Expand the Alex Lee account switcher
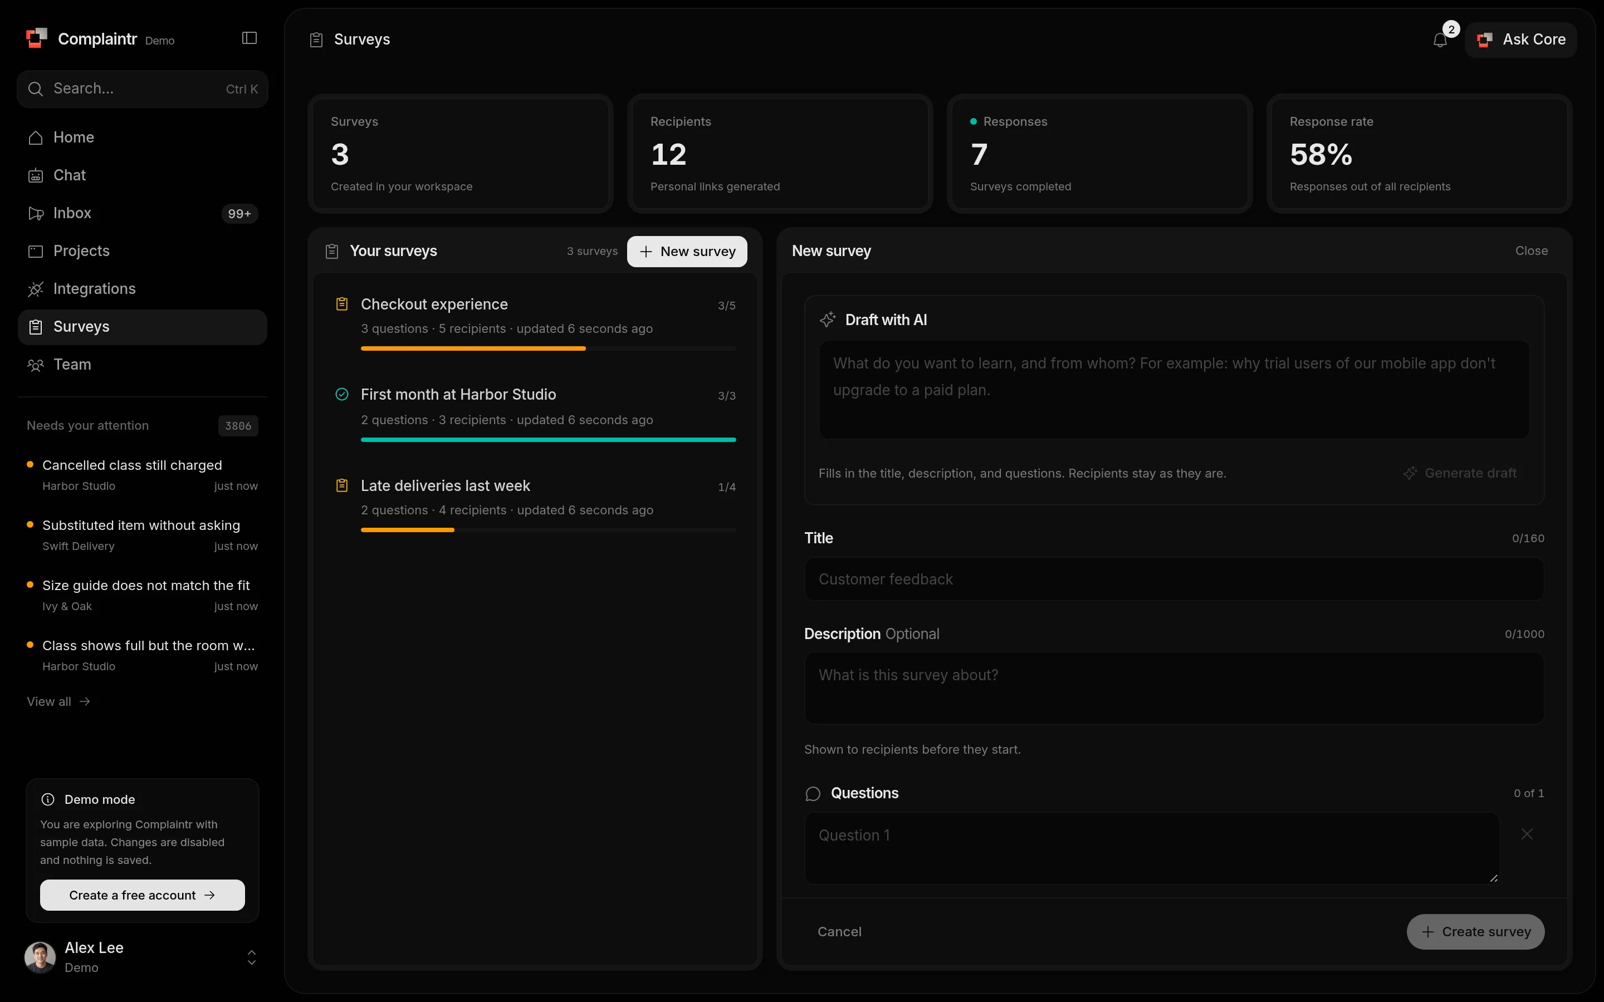The height and width of the screenshot is (1002, 1604). click(251, 957)
